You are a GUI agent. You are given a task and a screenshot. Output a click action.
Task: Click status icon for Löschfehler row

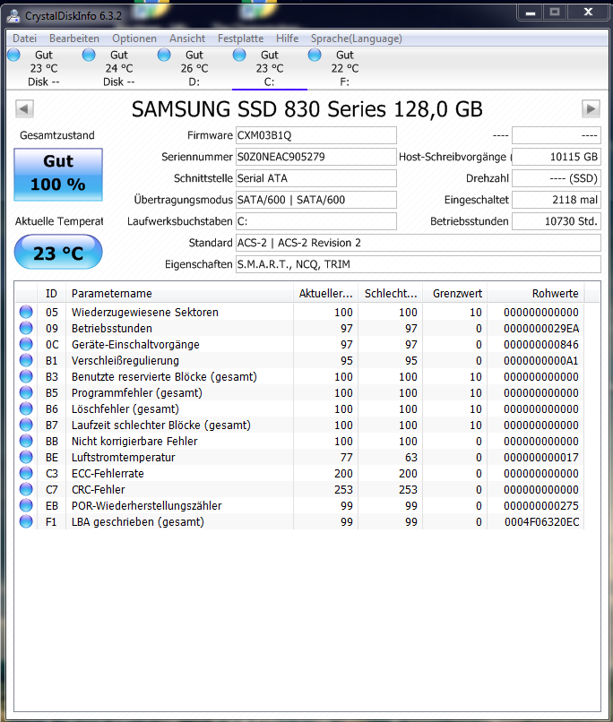tap(26, 408)
